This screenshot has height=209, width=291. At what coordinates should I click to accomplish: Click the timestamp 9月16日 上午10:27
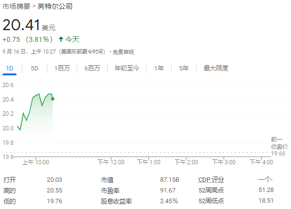tap(29, 52)
